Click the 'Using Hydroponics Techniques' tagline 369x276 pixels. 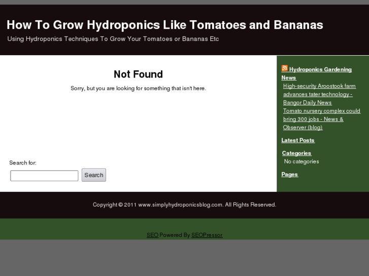[x=113, y=39]
